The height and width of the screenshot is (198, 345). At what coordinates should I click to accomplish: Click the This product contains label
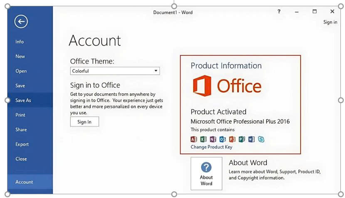click(212, 129)
